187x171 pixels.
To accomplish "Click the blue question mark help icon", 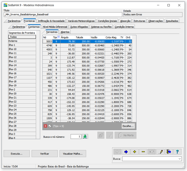I will 177,152.
